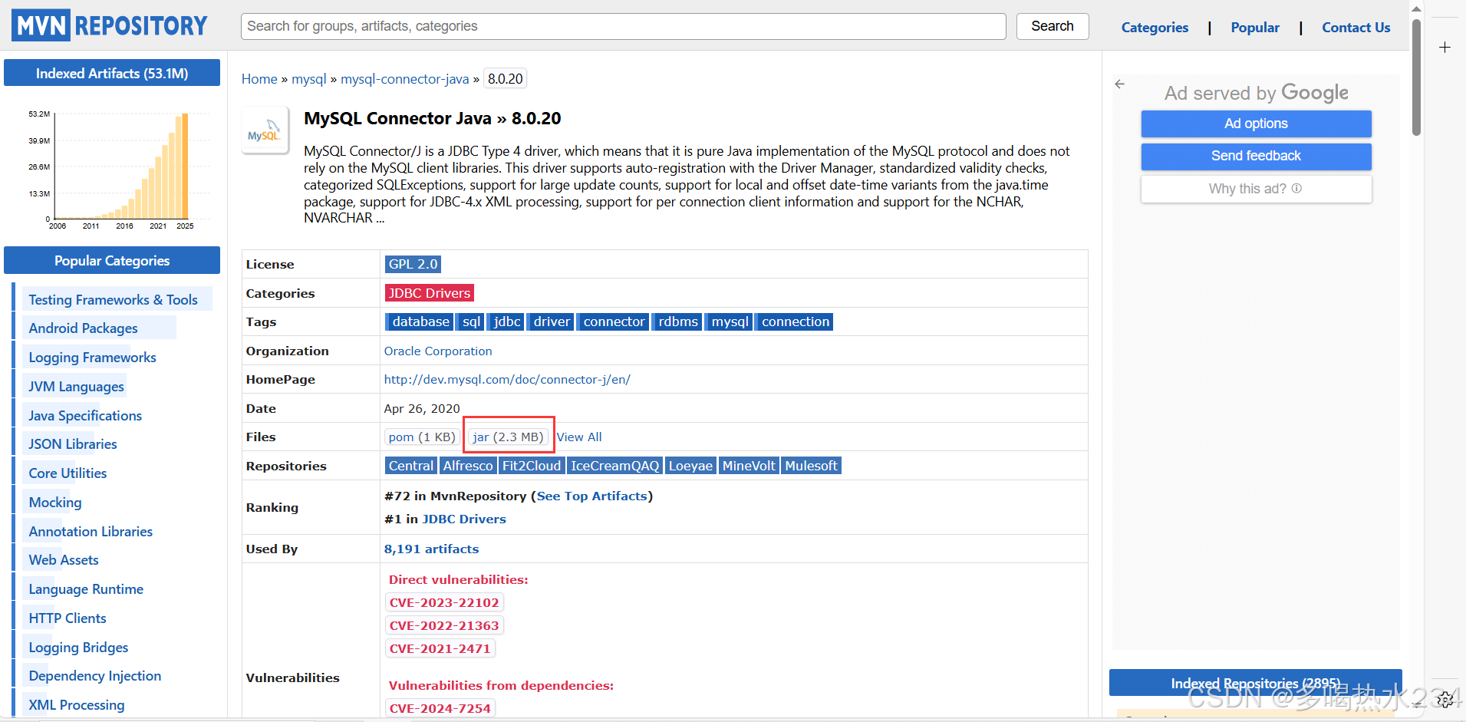Viewport: 1466px width, 722px height.
Task: Open Mocking category
Action: pyautogui.click(x=55, y=503)
